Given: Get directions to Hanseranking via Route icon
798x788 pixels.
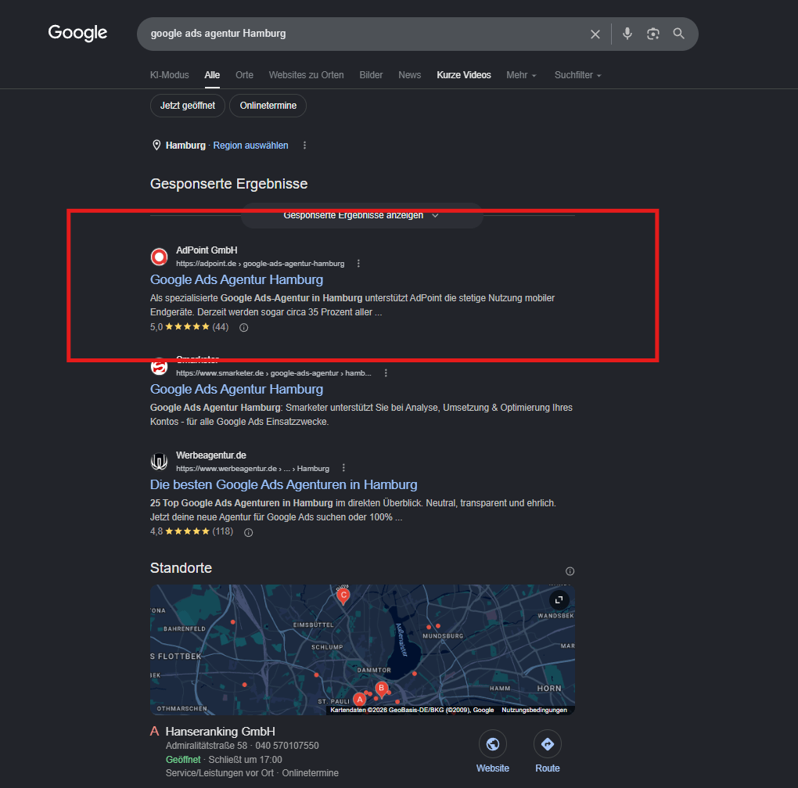Looking at the screenshot, I should pos(548,744).
